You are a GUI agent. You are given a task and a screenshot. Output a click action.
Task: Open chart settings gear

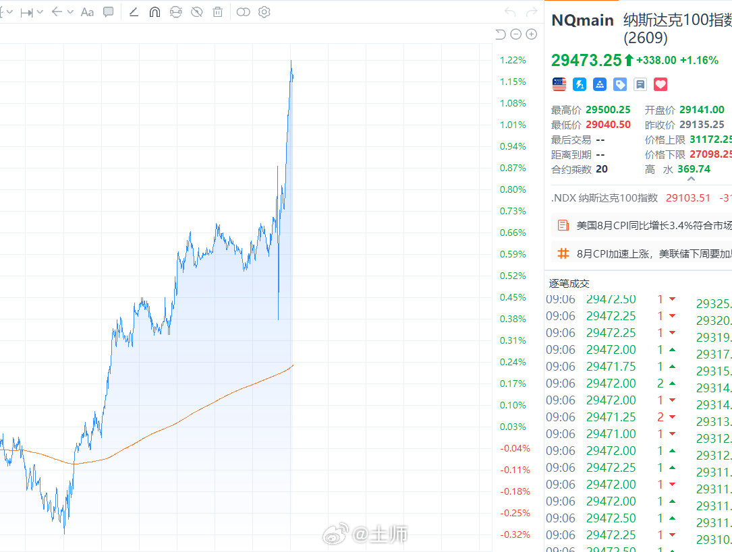264,12
